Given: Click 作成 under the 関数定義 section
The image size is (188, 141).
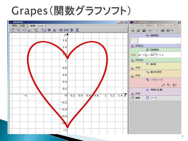Looking at the screenshot, I should pos(136,93).
